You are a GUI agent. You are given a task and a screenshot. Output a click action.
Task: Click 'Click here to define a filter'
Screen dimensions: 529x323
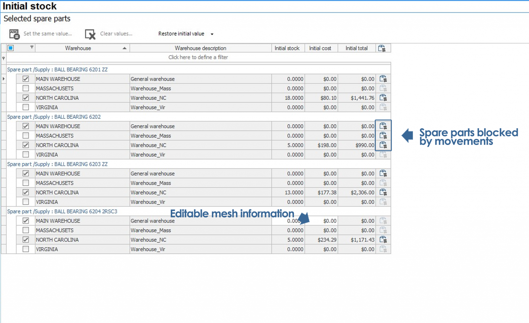pos(198,57)
